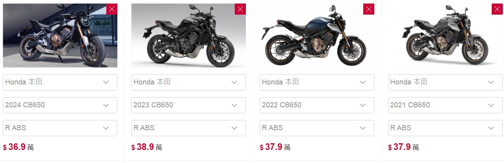Remove the 2023 CB650 from comparison
Screen dimensions: 504x163
[240, 9]
